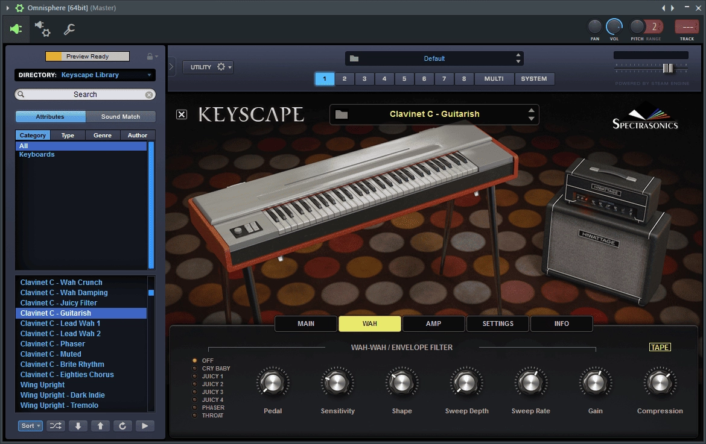The height and width of the screenshot is (444, 706).
Task: Open folder icon beside Default multi
Action: tap(354, 58)
